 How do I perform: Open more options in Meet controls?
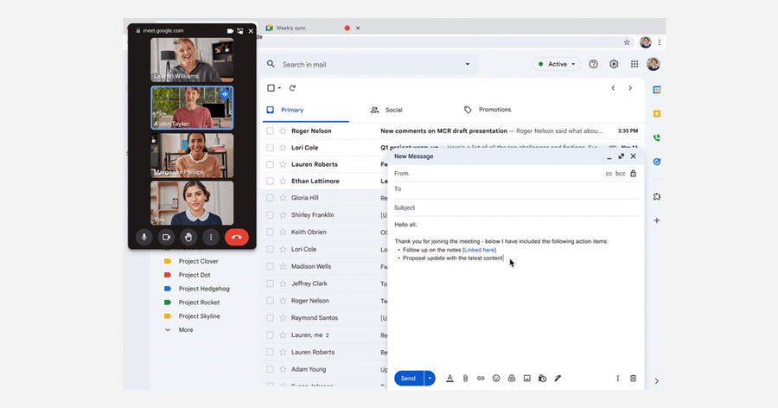click(x=211, y=237)
